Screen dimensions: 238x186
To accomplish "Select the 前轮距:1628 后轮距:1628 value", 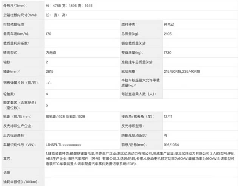I will pos(65,116).
